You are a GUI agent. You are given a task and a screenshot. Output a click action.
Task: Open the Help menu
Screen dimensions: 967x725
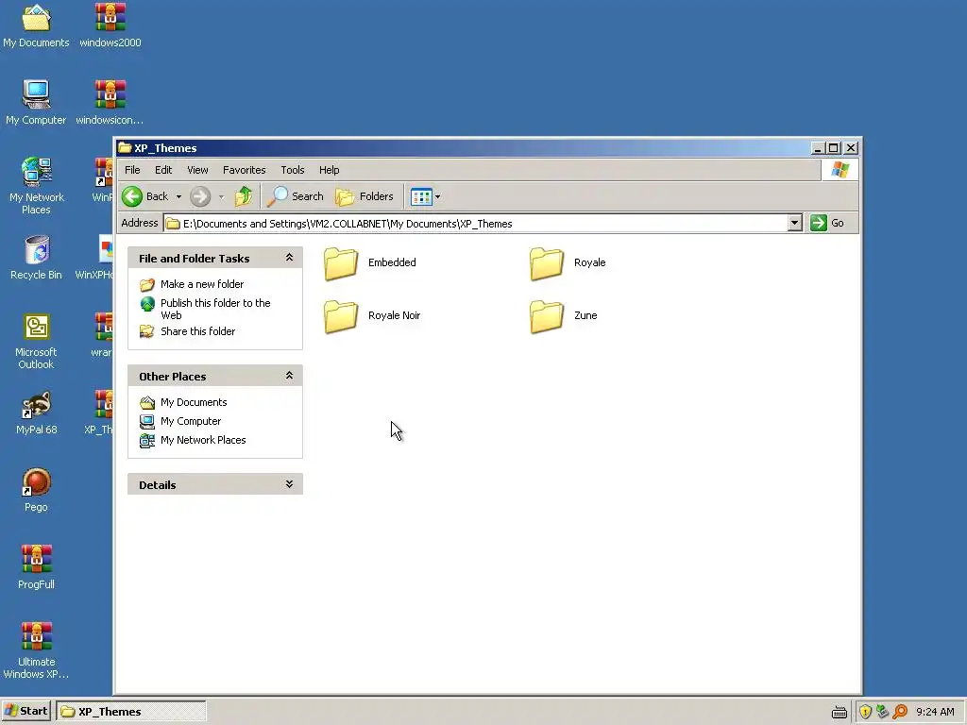(329, 170)
